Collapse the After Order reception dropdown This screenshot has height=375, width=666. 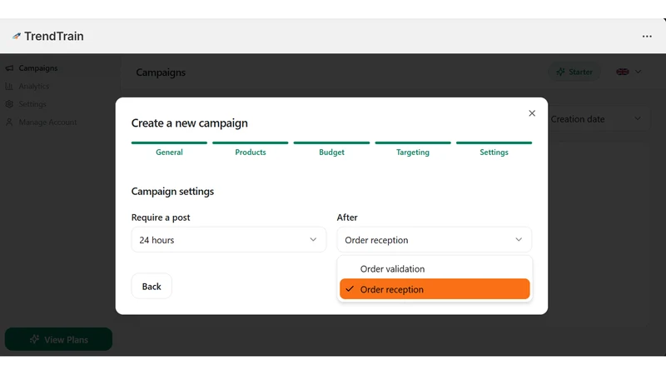(x=434, y=240)
